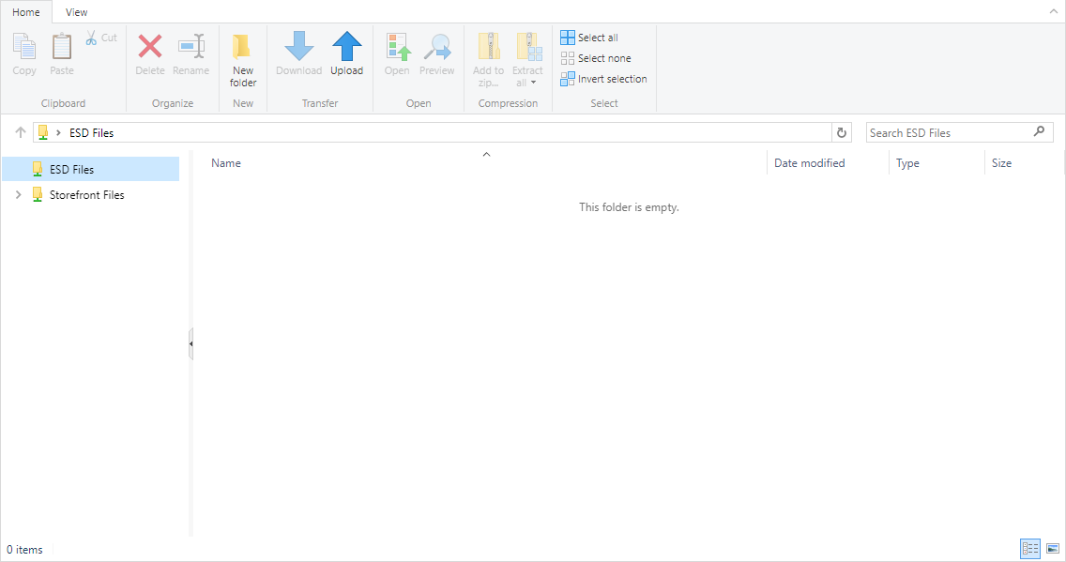Click the Search ESD Files input box
Viewport: 1066px width, 562px height.
tap(946, 133)
